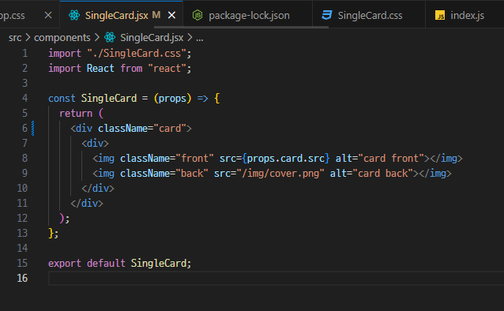Click line number 16 in gutter
Screen dimensions: 504x311
22,278
